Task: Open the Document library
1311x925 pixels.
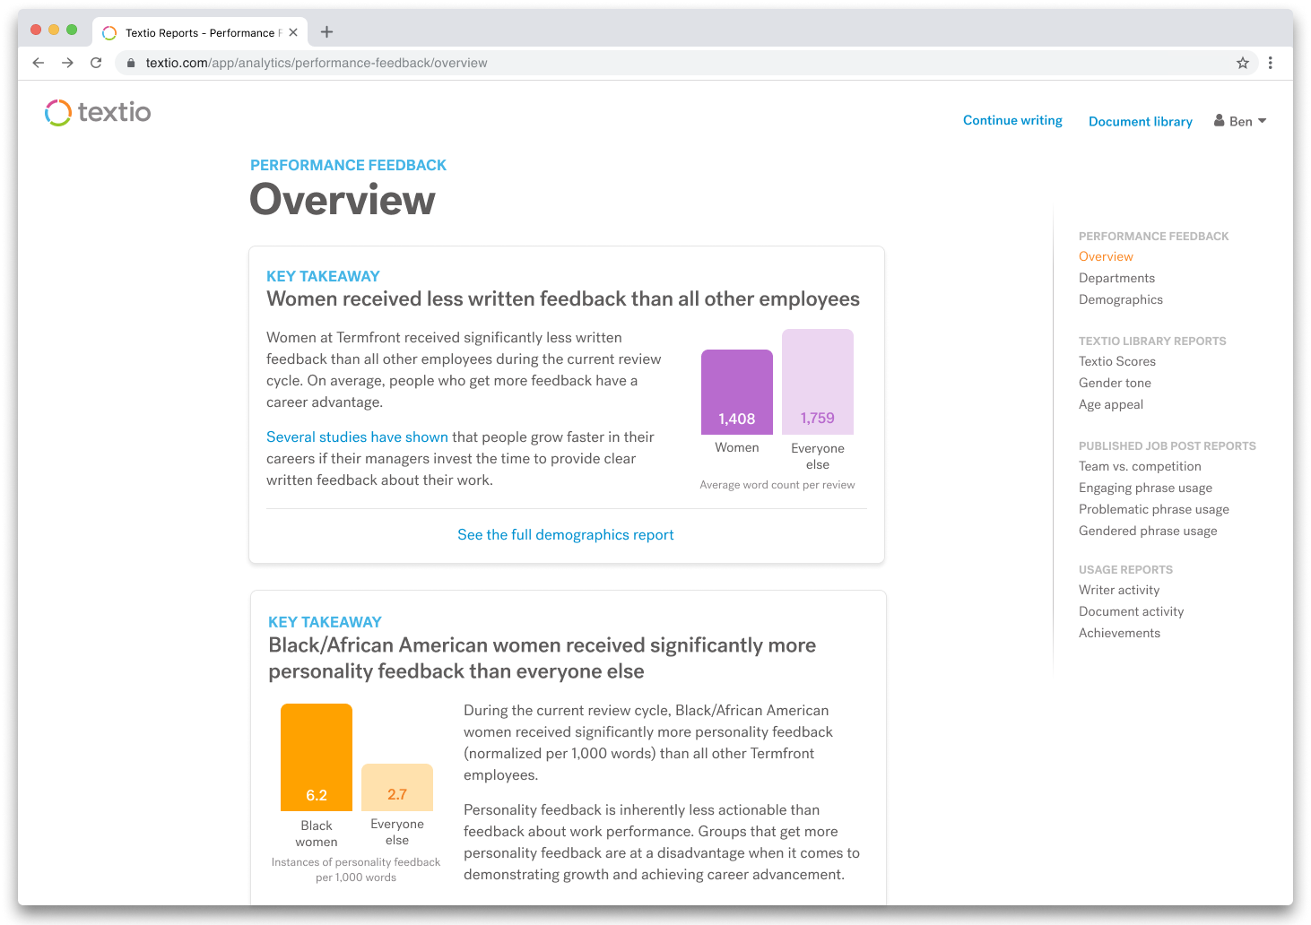Action: point(1140,121)
